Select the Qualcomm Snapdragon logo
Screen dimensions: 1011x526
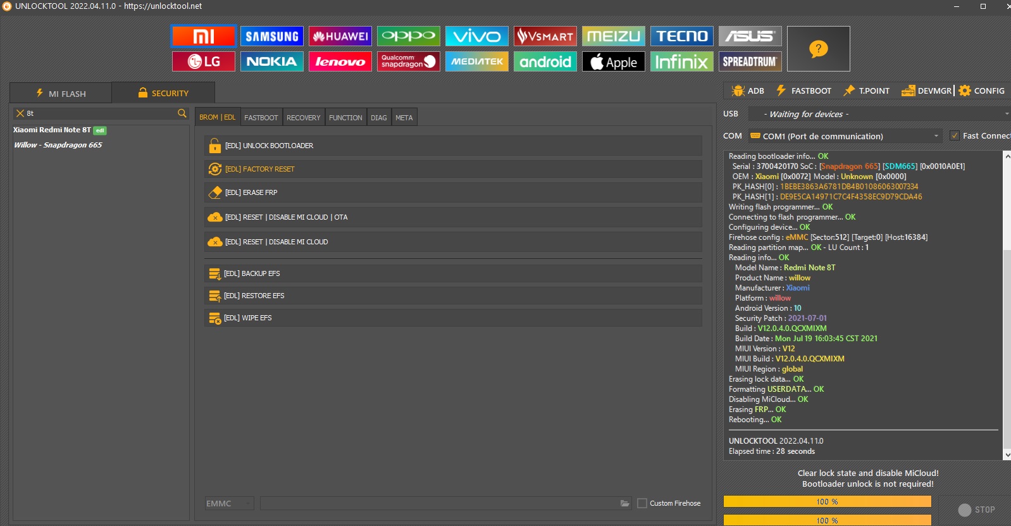[409, 61]
